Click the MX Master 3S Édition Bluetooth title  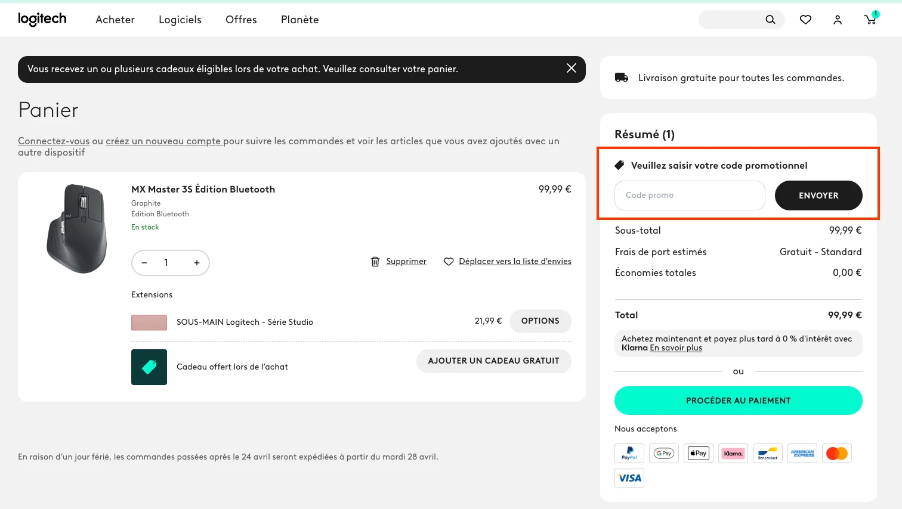coord(203,190)
